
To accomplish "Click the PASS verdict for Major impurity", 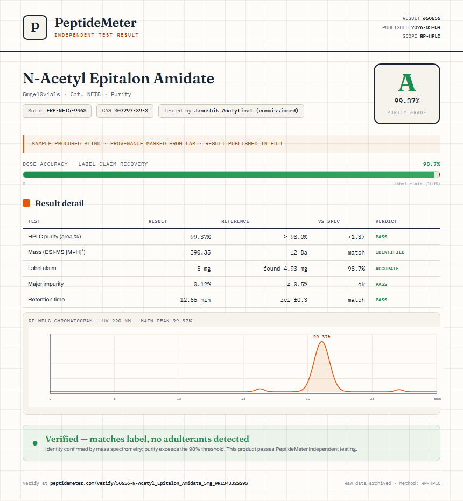I will point(381,284).
